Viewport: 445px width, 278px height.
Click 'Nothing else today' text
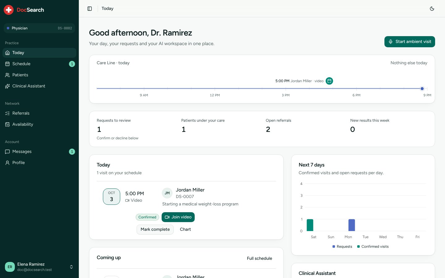pyautogui.click(x=409, y=63)
